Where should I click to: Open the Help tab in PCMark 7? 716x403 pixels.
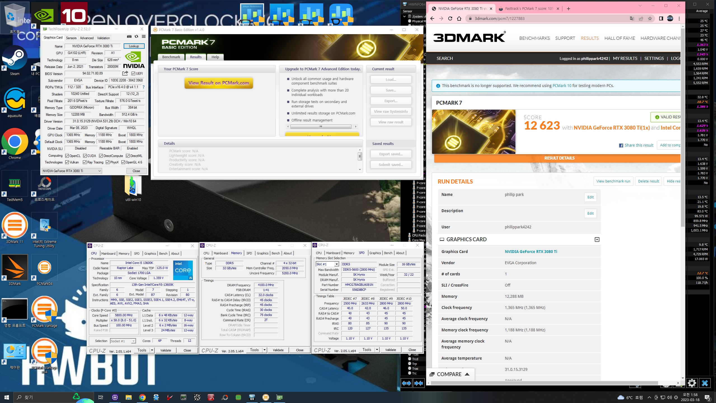pyautogui.click(x=215, y=57)
